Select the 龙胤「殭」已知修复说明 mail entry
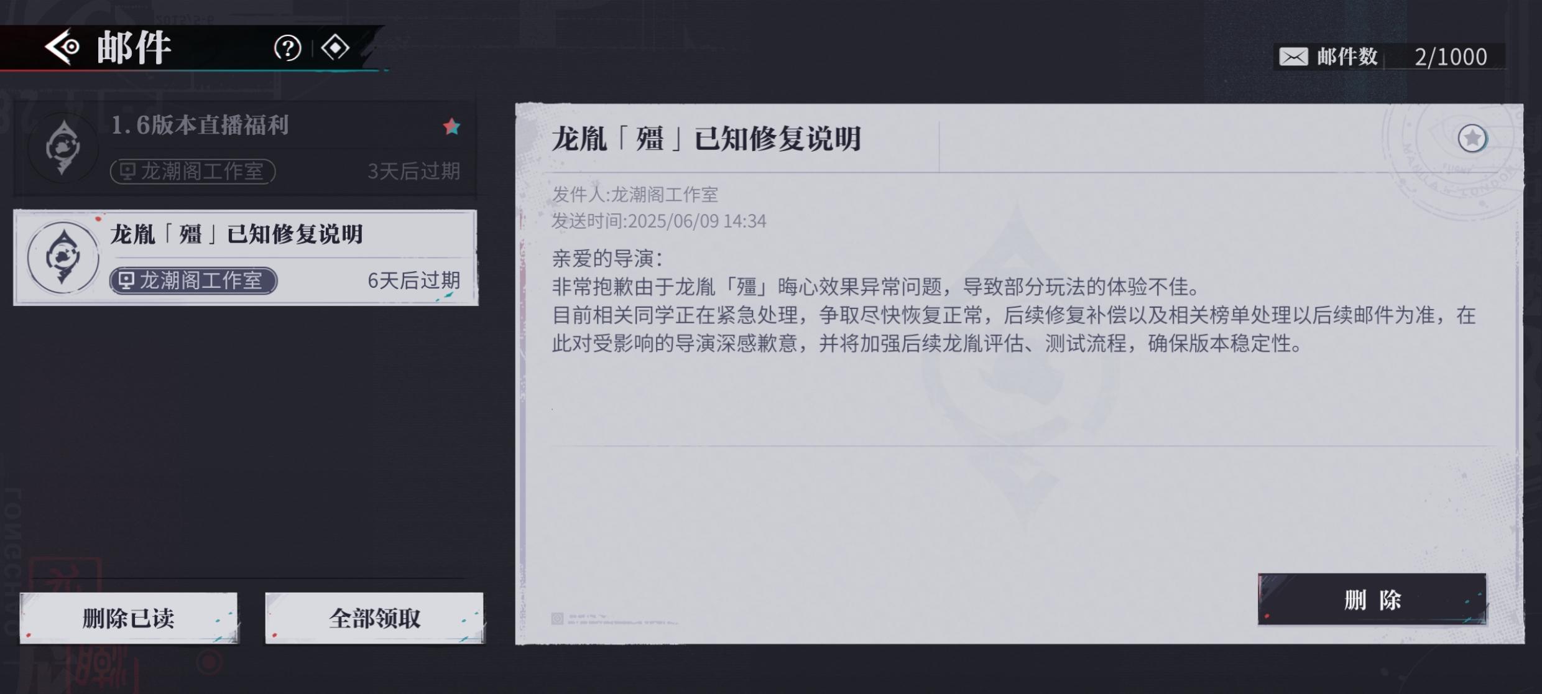This screenshot has height=694, width=1542. (246, 257)
